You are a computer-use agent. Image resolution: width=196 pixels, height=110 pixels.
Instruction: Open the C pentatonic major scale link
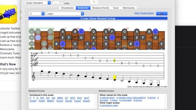click(109, 105)
